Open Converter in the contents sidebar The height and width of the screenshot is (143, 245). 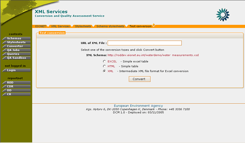(16, 46)
